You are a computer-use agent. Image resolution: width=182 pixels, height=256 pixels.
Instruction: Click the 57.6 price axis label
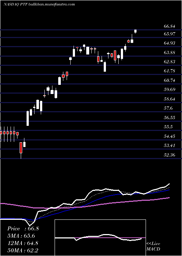click(x=168, y=108)
